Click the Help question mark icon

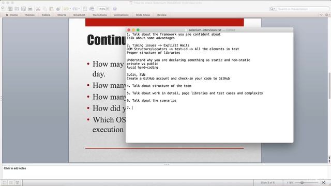click(115, 9)
